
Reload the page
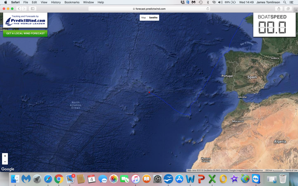point(208,9)
